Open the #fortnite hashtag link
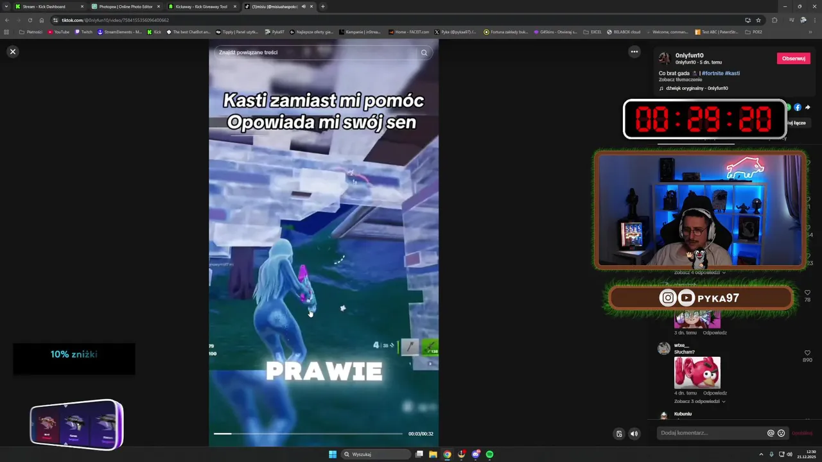This screenshot has width=822, height=462. [712, 73]
